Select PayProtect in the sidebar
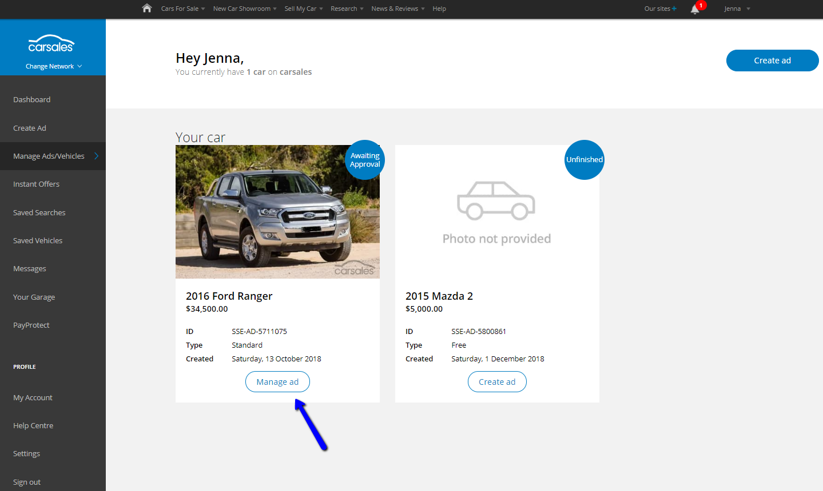823x491 pixels. (31, 325)
